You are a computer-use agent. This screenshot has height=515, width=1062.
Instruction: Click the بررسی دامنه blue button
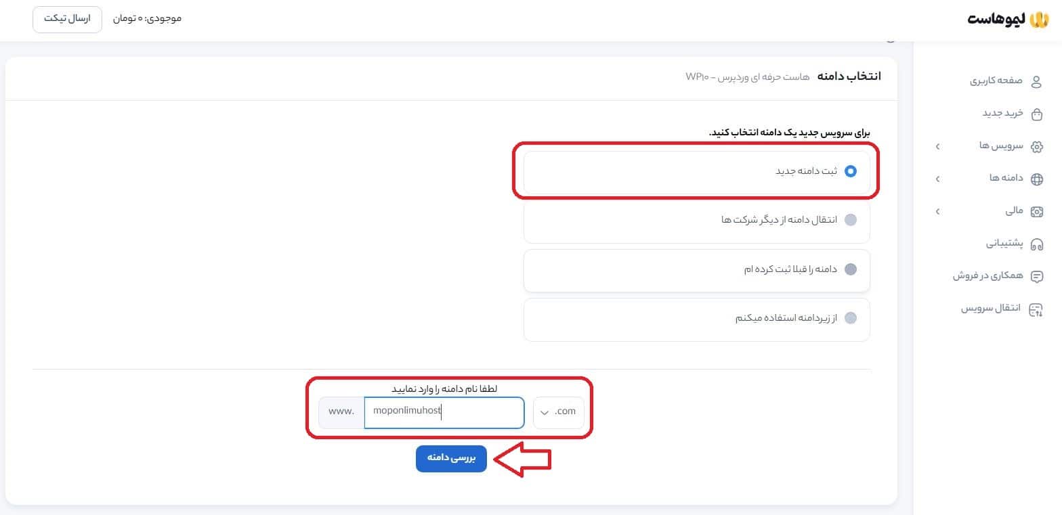click(x=451, y=458)
